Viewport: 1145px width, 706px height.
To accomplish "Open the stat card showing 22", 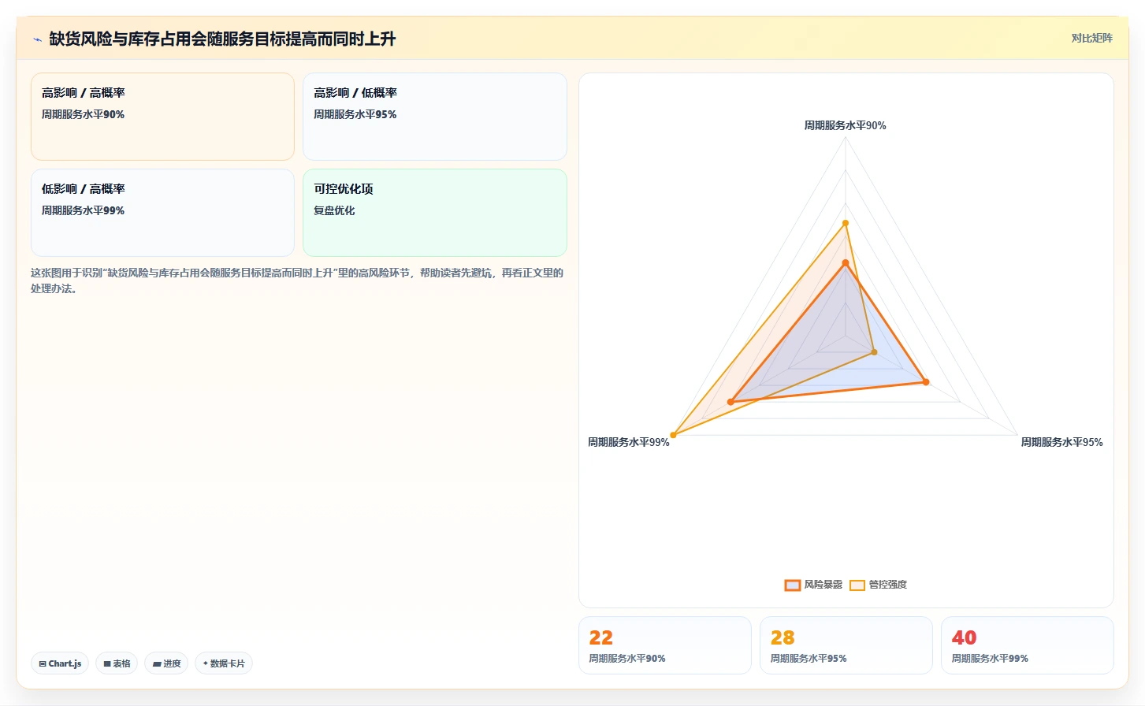I will click(x=665, y=645).
